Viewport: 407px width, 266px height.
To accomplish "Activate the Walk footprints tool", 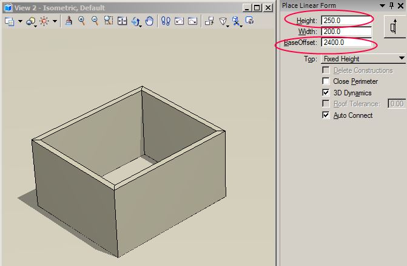I will pyautogui.click(x=166, y=21).
